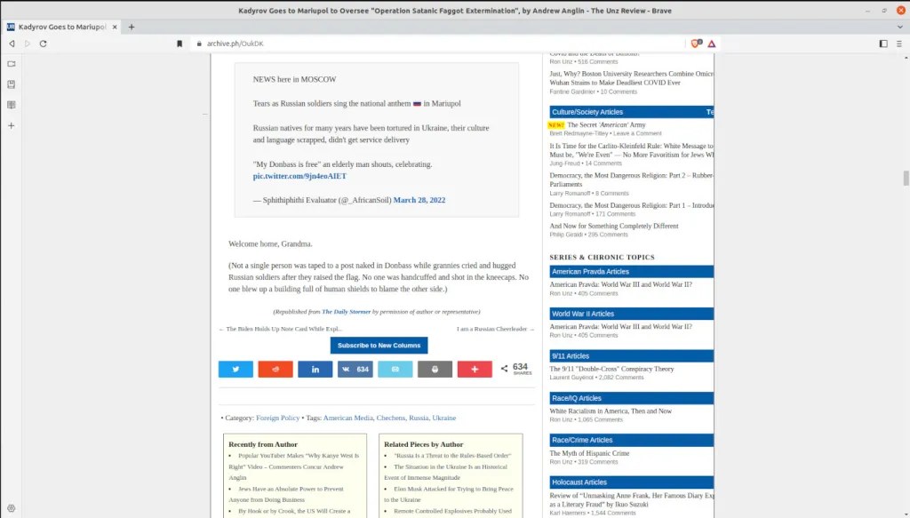Screen dimensions: 910x518
Task: Click the Brave Rewards triangle icon
Action: pos(712,44)
